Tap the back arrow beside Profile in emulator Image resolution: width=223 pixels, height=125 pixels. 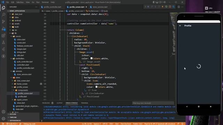180,26
